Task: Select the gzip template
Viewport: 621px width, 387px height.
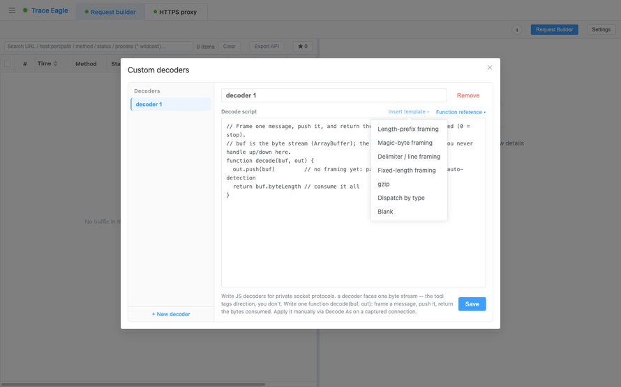Action: tap(409, 184)
